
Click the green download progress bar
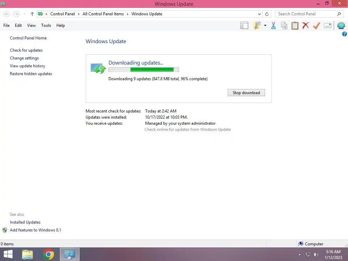point(144,70)
